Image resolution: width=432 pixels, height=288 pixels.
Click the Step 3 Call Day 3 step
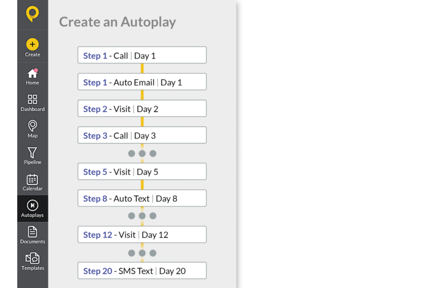coord(142,135)
